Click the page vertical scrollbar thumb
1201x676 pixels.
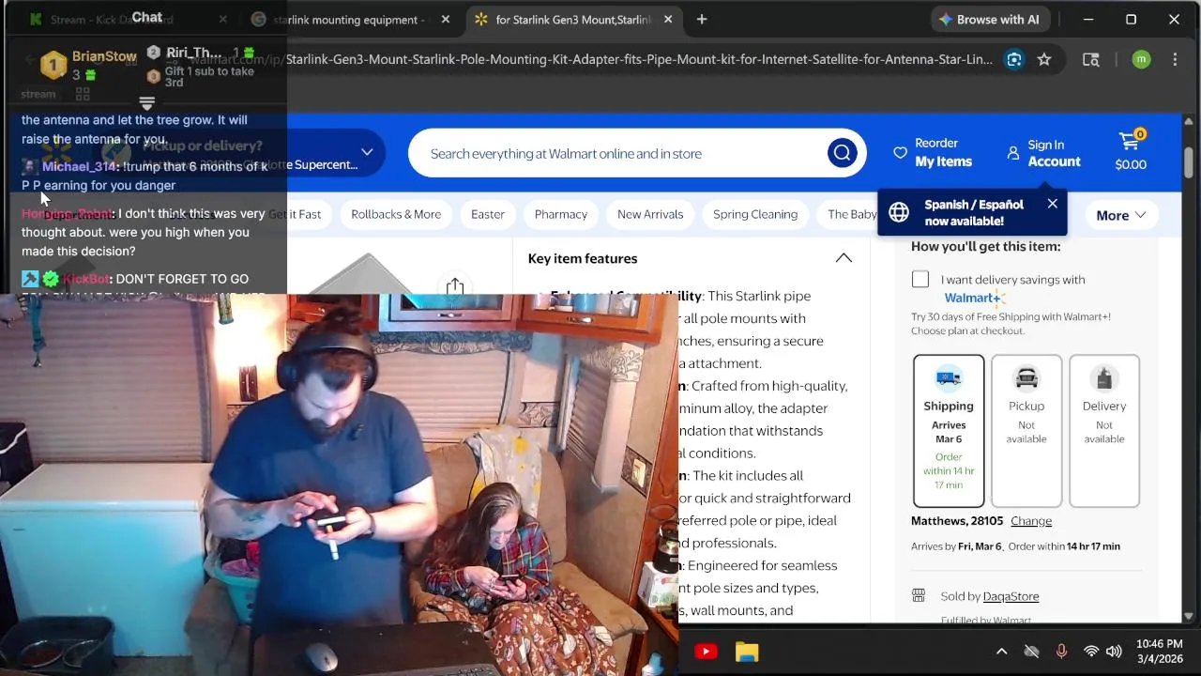tap(1189, 161)
